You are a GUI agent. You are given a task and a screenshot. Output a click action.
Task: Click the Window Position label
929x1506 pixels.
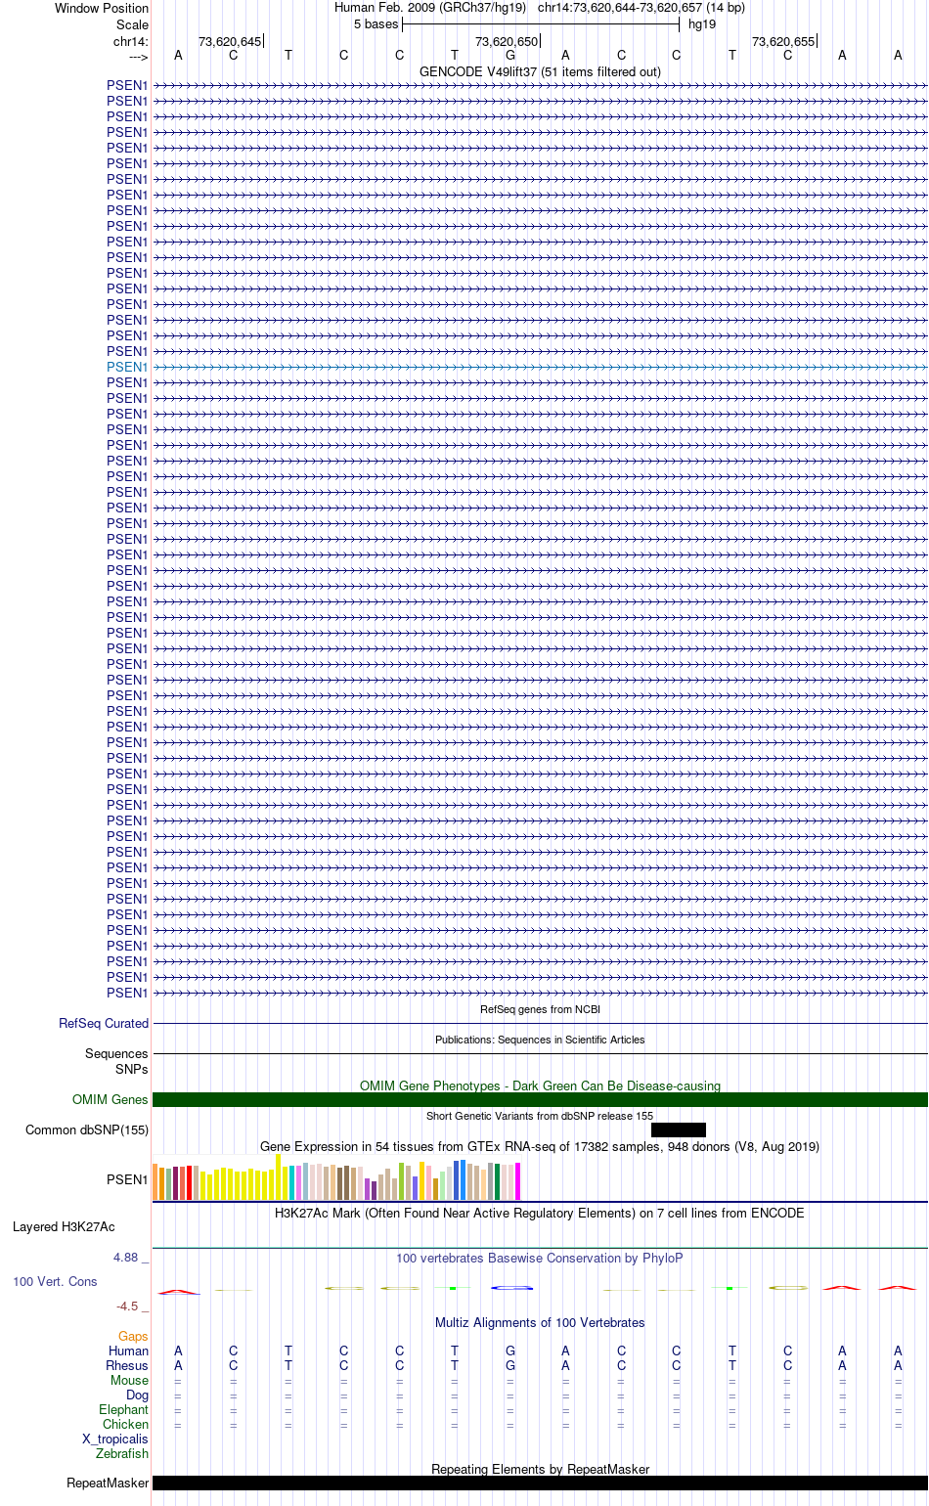(102, 9)
